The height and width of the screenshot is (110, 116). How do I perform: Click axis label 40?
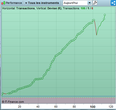point(38,107)
